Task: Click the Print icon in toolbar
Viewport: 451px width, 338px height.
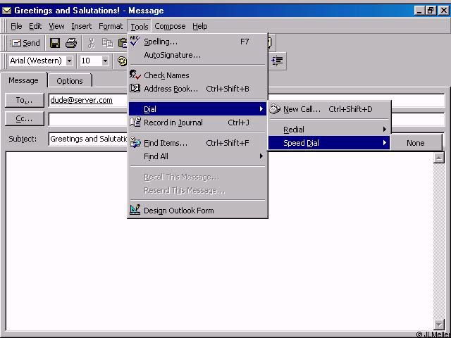Action: (x=71, y=43)
